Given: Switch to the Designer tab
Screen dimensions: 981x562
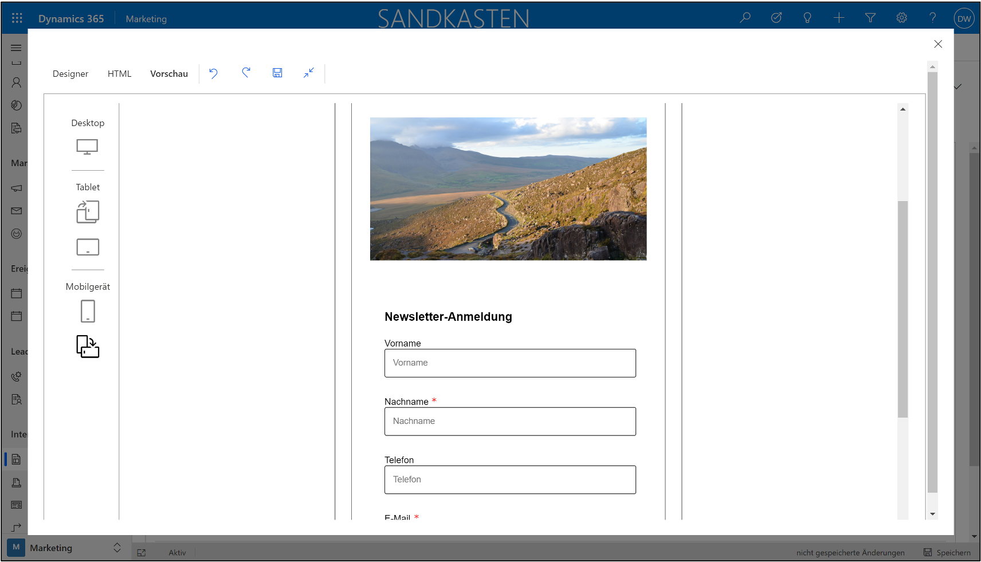Looking at the screenshot, I should [70, 74].
